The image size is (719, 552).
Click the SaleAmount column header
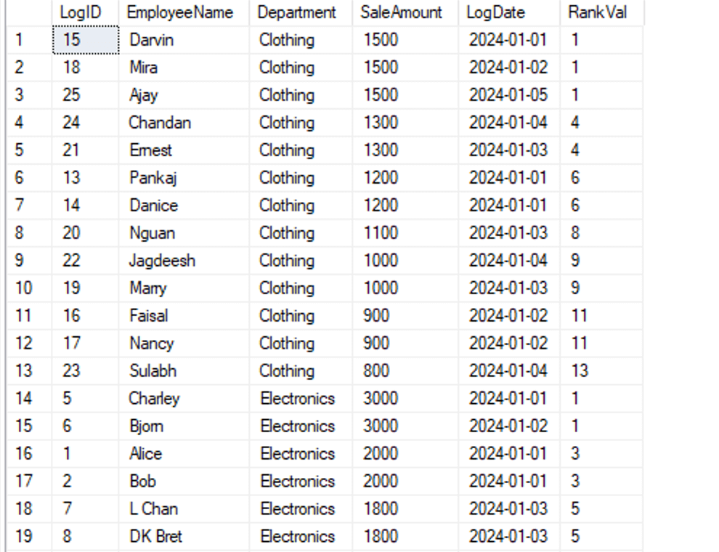[401, 12]
